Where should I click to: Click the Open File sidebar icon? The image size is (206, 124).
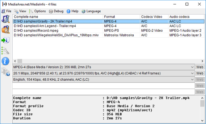5,19
